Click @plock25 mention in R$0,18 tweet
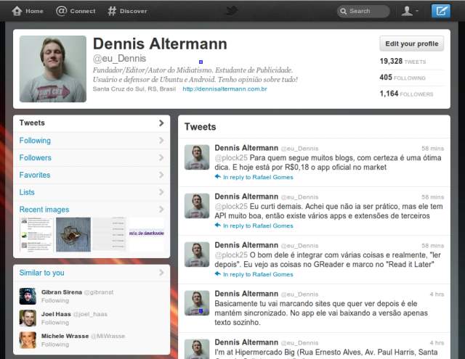Image resolution: width=465 pixels, height=359 pixels. [x=231, y=158]
